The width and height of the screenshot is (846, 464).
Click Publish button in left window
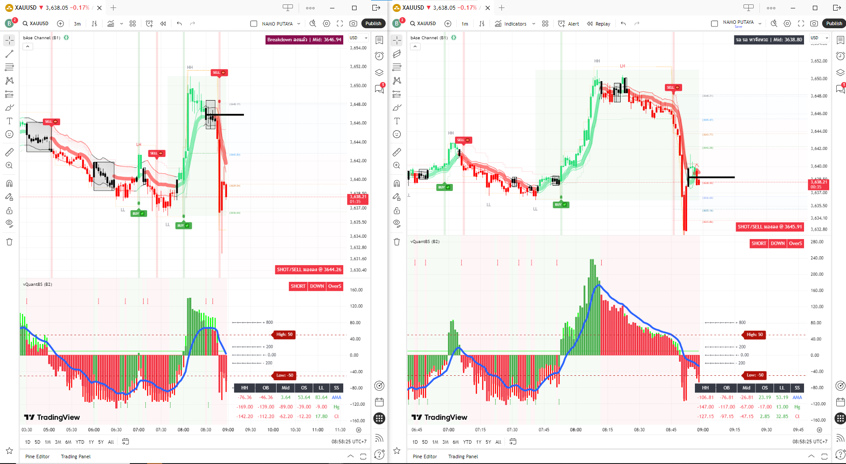373,24
